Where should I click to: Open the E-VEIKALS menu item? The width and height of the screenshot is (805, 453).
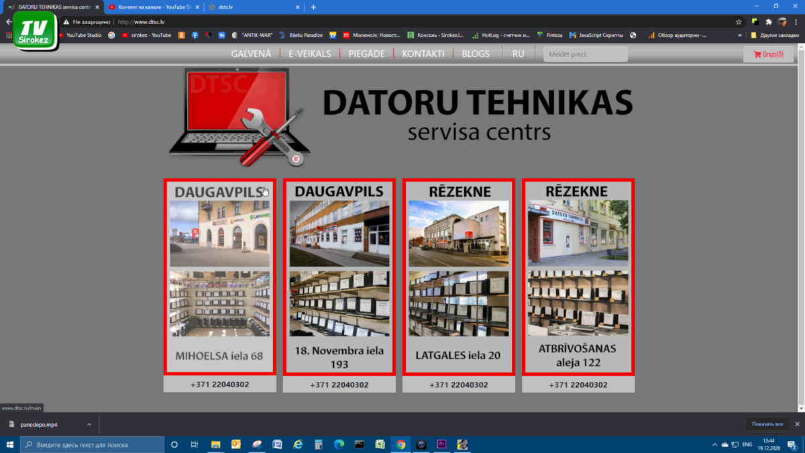(x=310, y=54)
